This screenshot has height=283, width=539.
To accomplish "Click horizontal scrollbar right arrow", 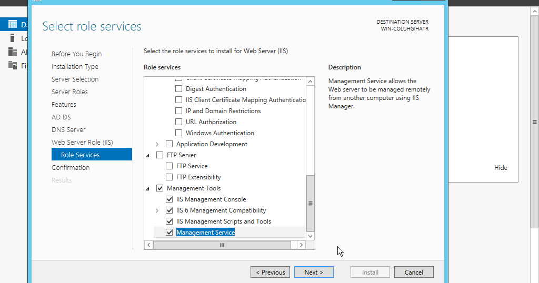I will point(301,245).
